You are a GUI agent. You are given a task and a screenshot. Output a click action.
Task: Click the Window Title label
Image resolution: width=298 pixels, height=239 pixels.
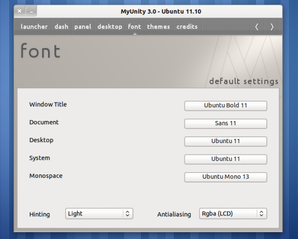point(48,104)
